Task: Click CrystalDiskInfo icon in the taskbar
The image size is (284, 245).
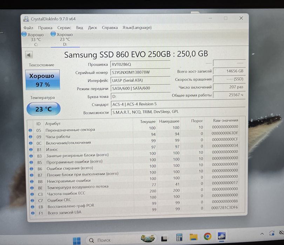Action: coord(222,236)
